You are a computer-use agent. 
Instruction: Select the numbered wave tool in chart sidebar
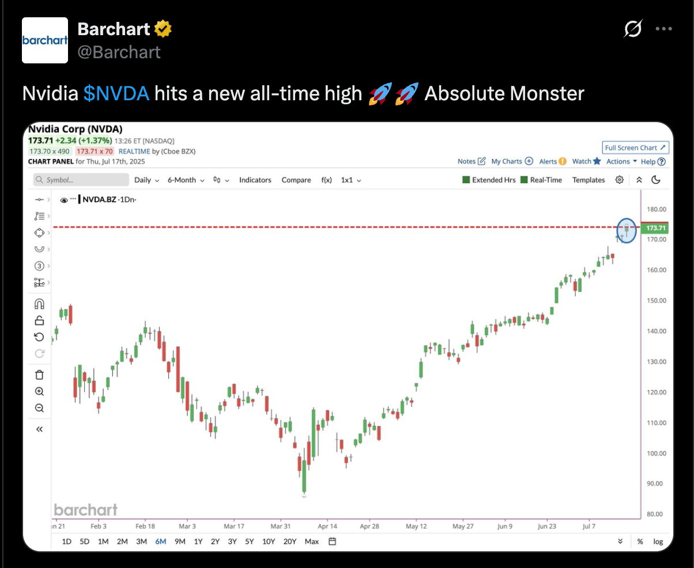coord(39,266)
